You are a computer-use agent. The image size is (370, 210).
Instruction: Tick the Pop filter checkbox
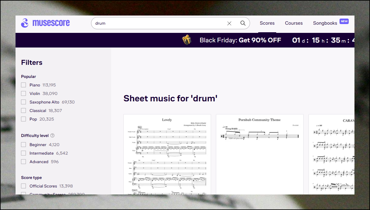point(23,119)
